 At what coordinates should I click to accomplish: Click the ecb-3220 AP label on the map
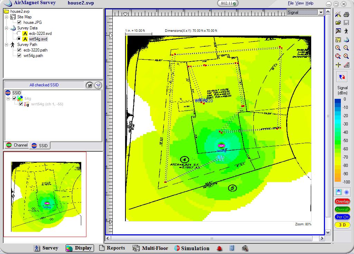(204, 101)
